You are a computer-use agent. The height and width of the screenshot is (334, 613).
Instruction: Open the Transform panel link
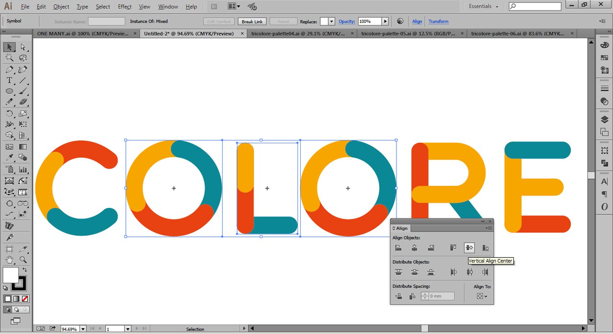pos(438,22)
